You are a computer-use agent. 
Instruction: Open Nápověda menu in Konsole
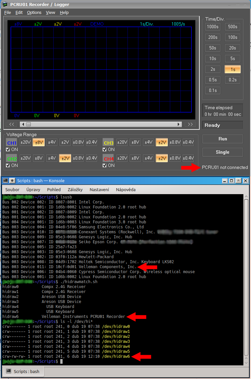click(x=125, y=190)
